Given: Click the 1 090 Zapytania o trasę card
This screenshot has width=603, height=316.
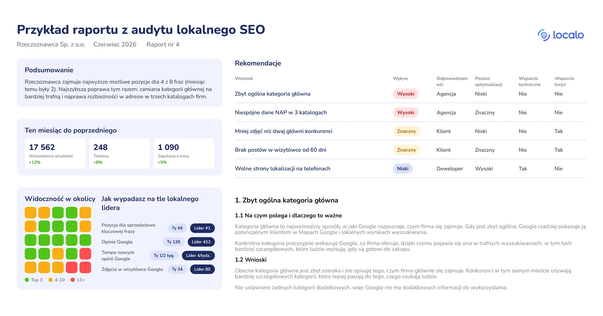Looking at the screenshot, I should (x=184, y=154).
